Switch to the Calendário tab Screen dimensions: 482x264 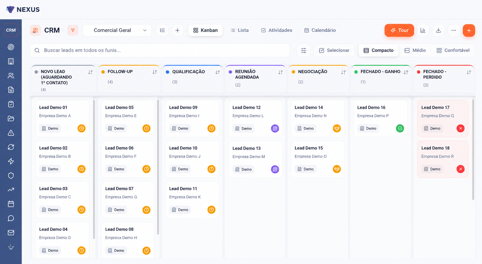[x=320, y=30]
